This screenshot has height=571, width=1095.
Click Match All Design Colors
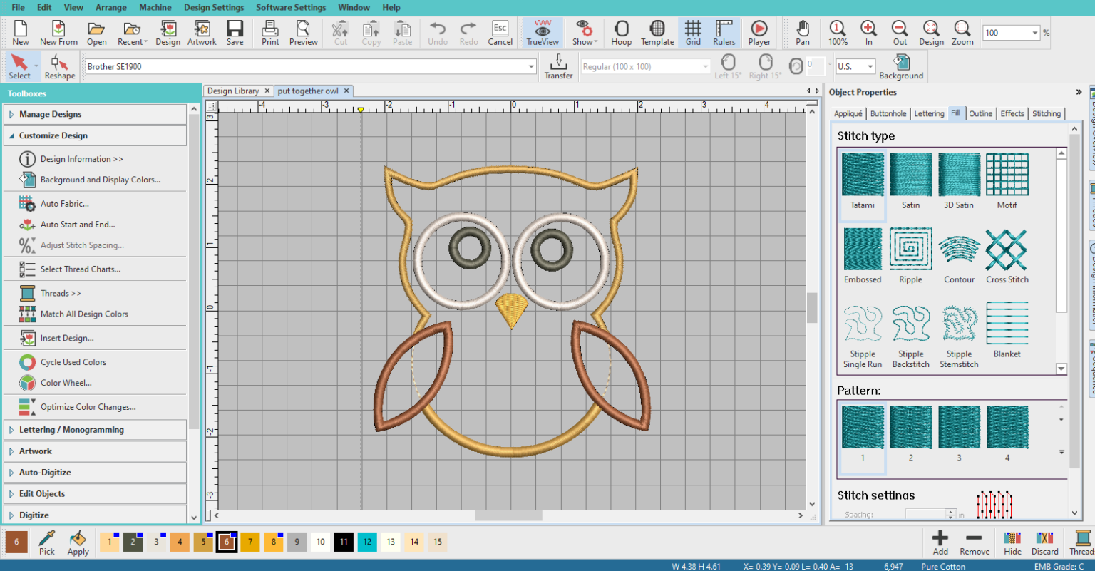pyautogui.click(x=84, y=314)
